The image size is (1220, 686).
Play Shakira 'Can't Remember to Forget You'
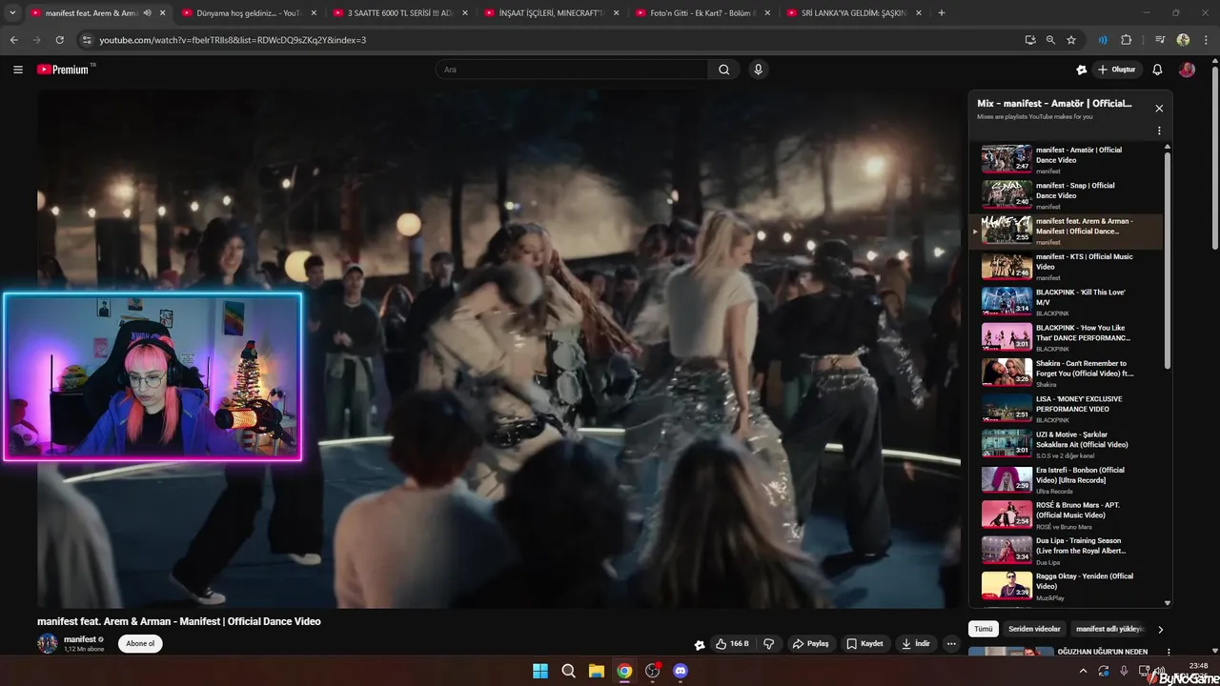pyautogui.click(x=1066, y=373)
